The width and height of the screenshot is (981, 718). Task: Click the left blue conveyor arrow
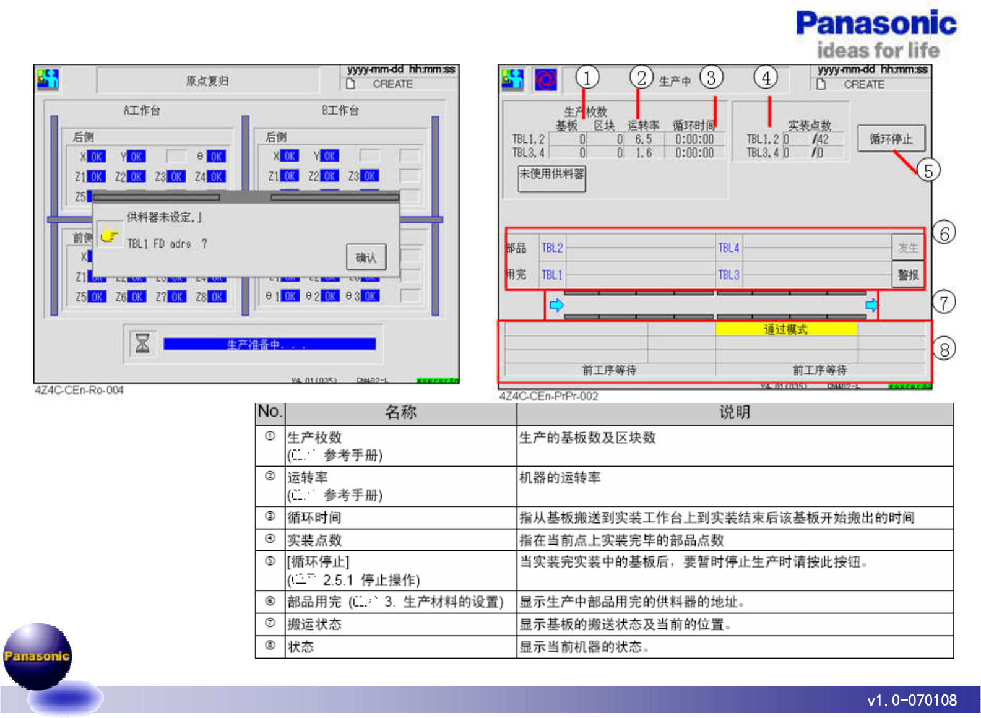556,305
